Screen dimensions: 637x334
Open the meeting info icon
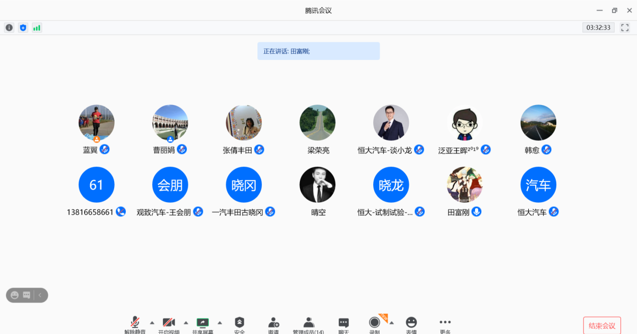tap(9, 28)
